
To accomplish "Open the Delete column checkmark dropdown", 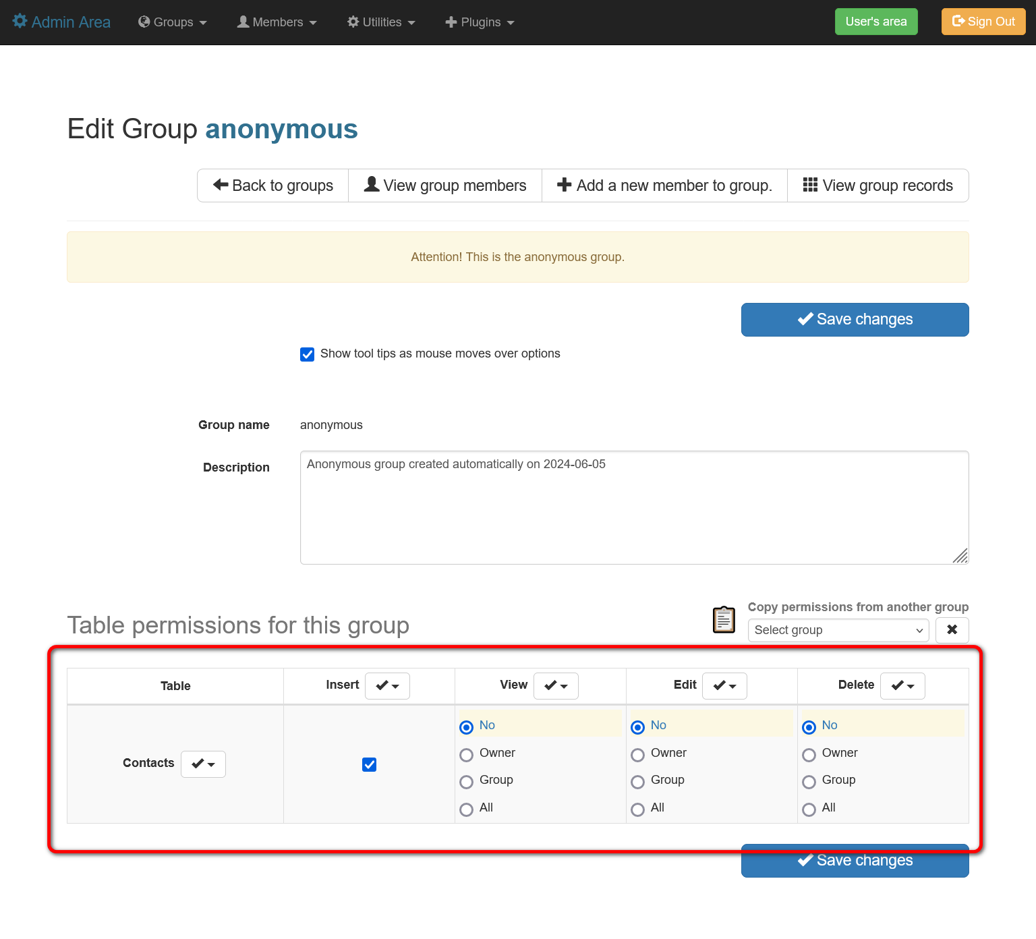I will [x=902, y=686].
